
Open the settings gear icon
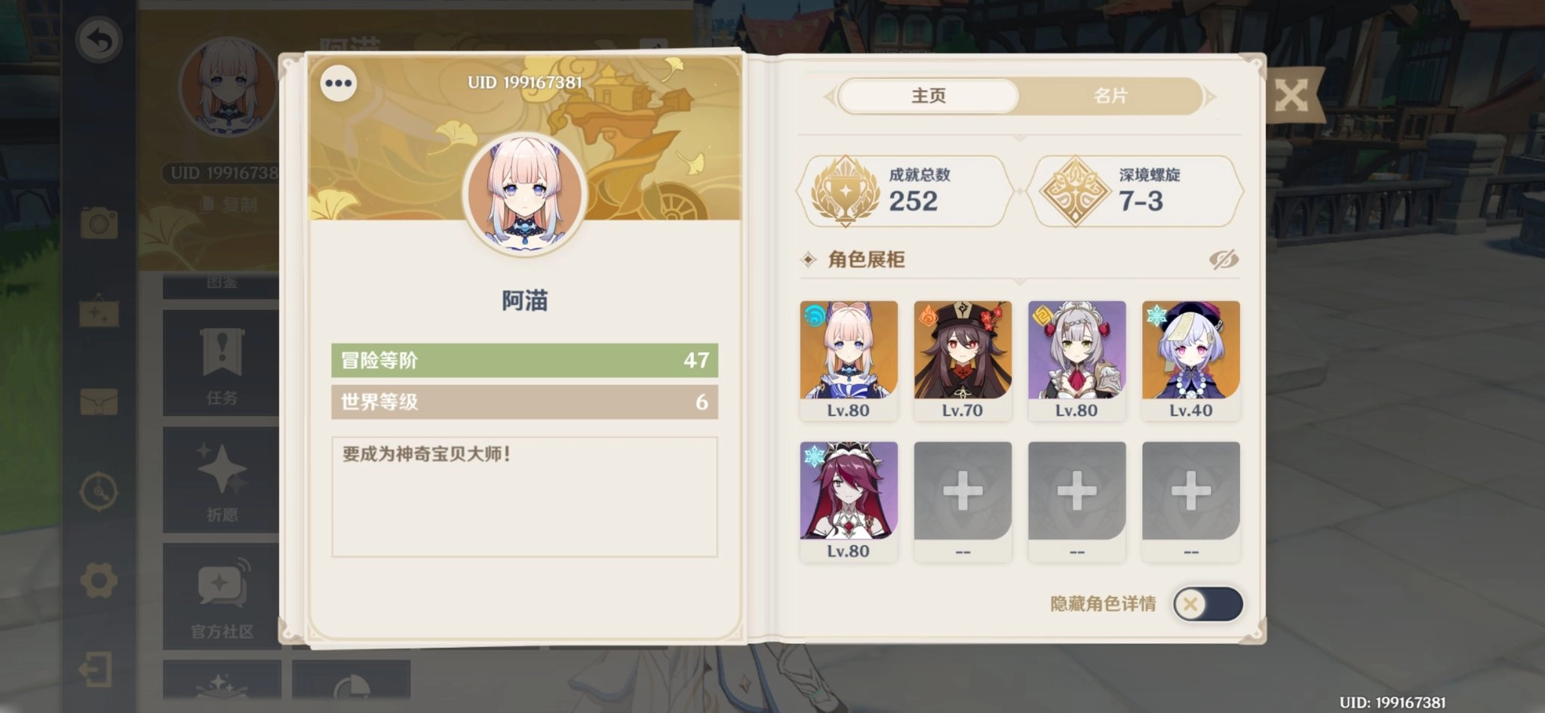[x=99, y=581]
